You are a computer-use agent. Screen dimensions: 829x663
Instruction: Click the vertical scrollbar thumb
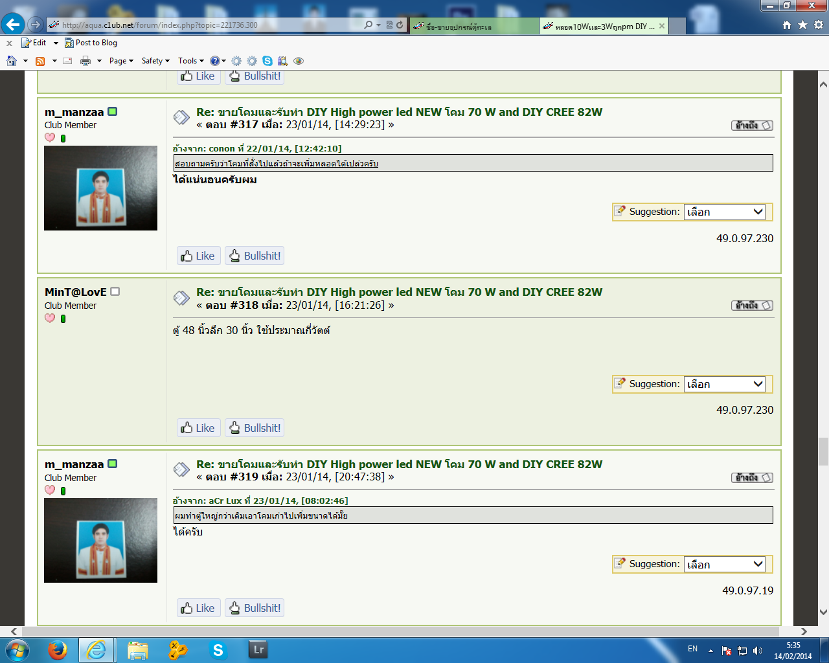pyautogui.click(x=823, y=451)
